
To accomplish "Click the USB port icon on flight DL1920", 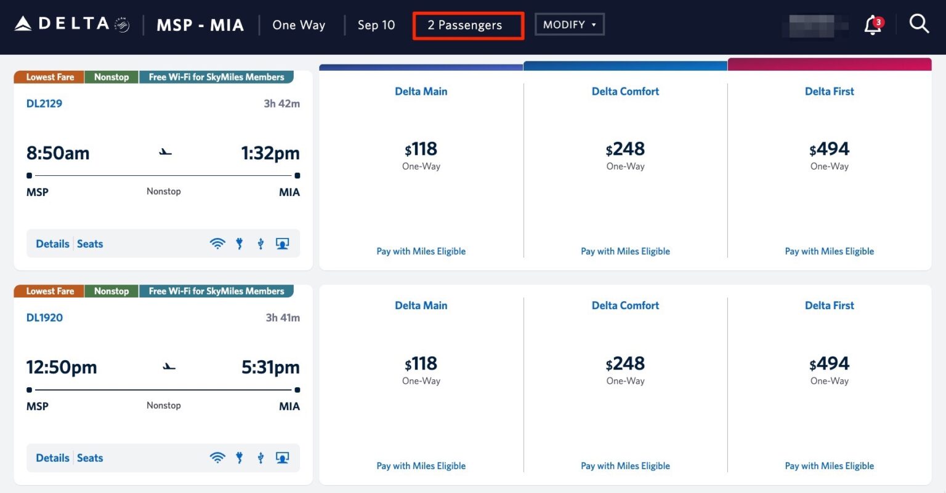I will 261,457.
